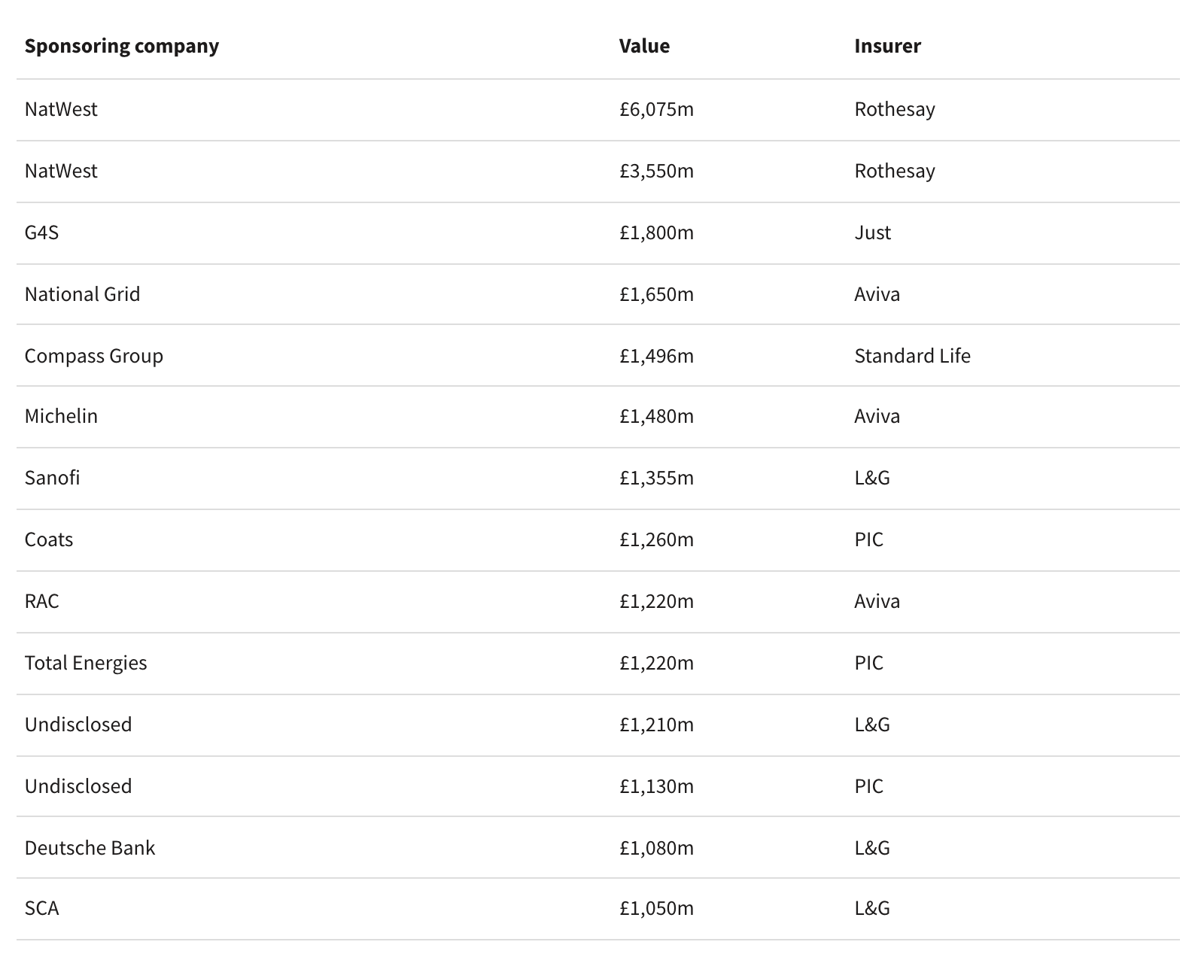Screen dimensions: 1195x957
Task: Click the Sponsoring company column header
Action: 121,46
